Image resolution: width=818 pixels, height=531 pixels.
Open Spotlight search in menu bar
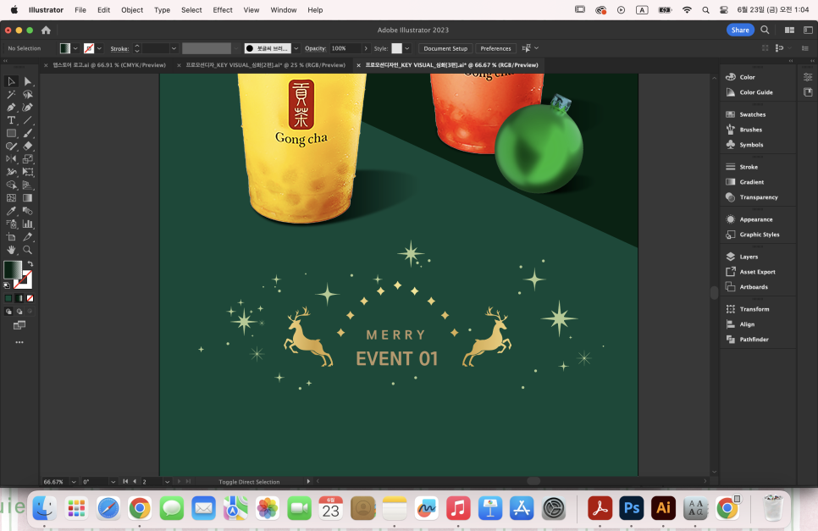point(705,10)
